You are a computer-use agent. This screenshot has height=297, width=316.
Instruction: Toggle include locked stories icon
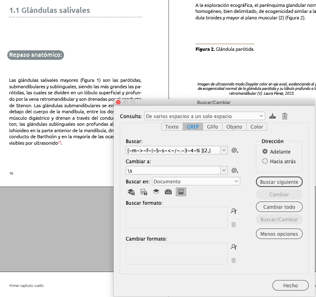tap(143, 192)
